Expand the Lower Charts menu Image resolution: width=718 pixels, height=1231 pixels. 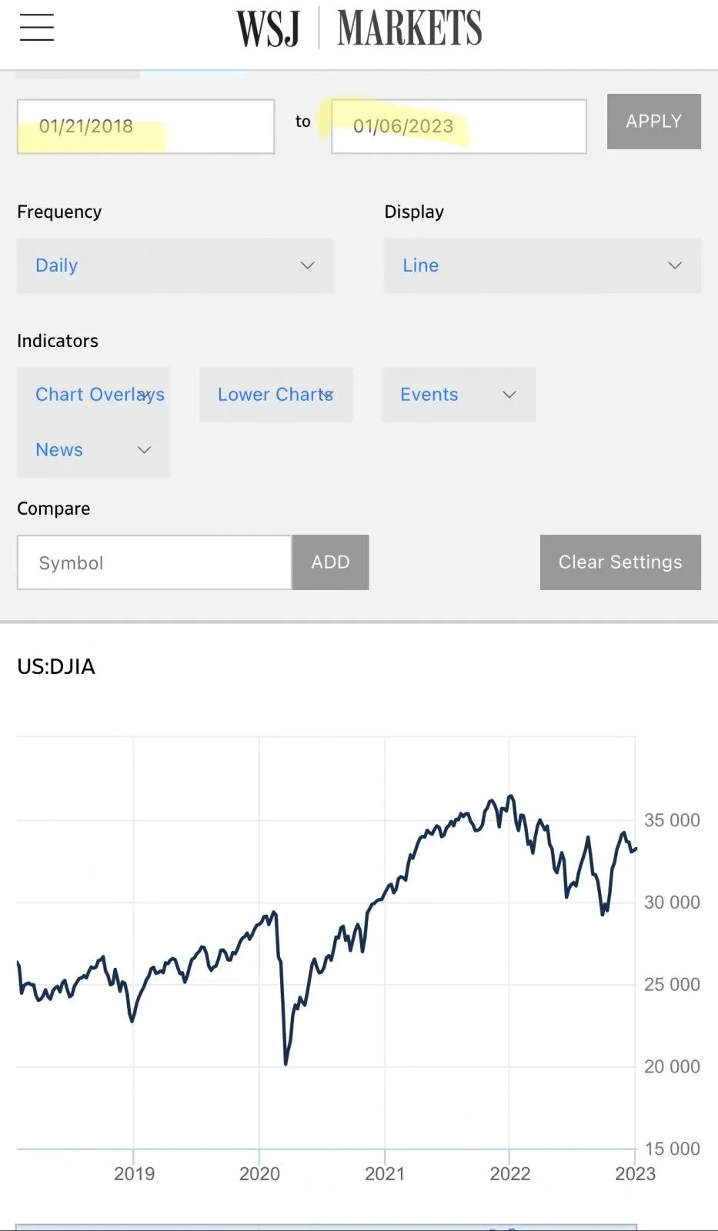(x=276, y=395)
